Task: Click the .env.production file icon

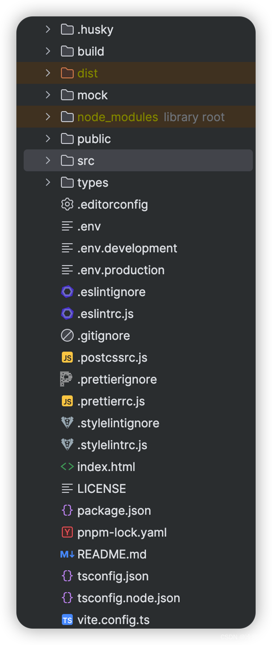Action: click(67, 270)
